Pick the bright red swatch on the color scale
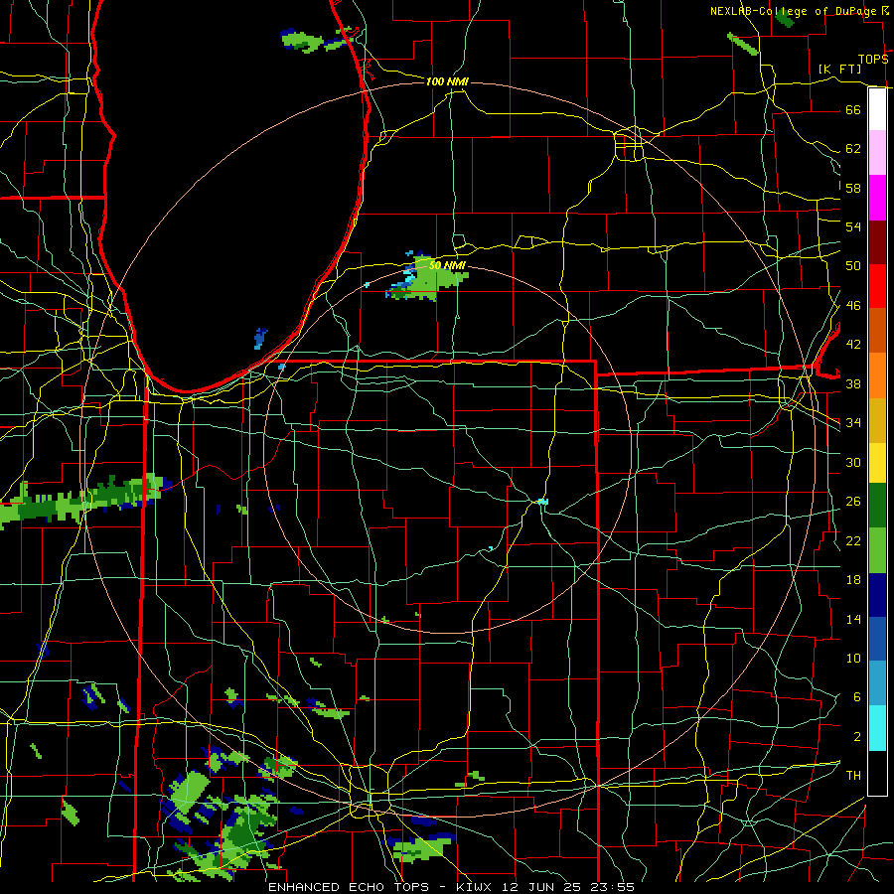The height and width of the screenshot is (894, 894). point(877,286)
